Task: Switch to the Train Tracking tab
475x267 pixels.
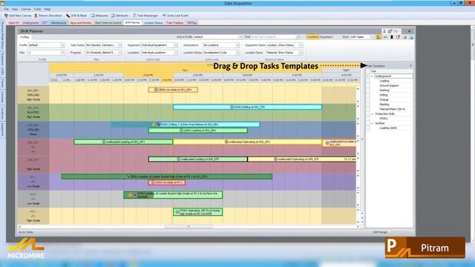Action: point(175,23)
